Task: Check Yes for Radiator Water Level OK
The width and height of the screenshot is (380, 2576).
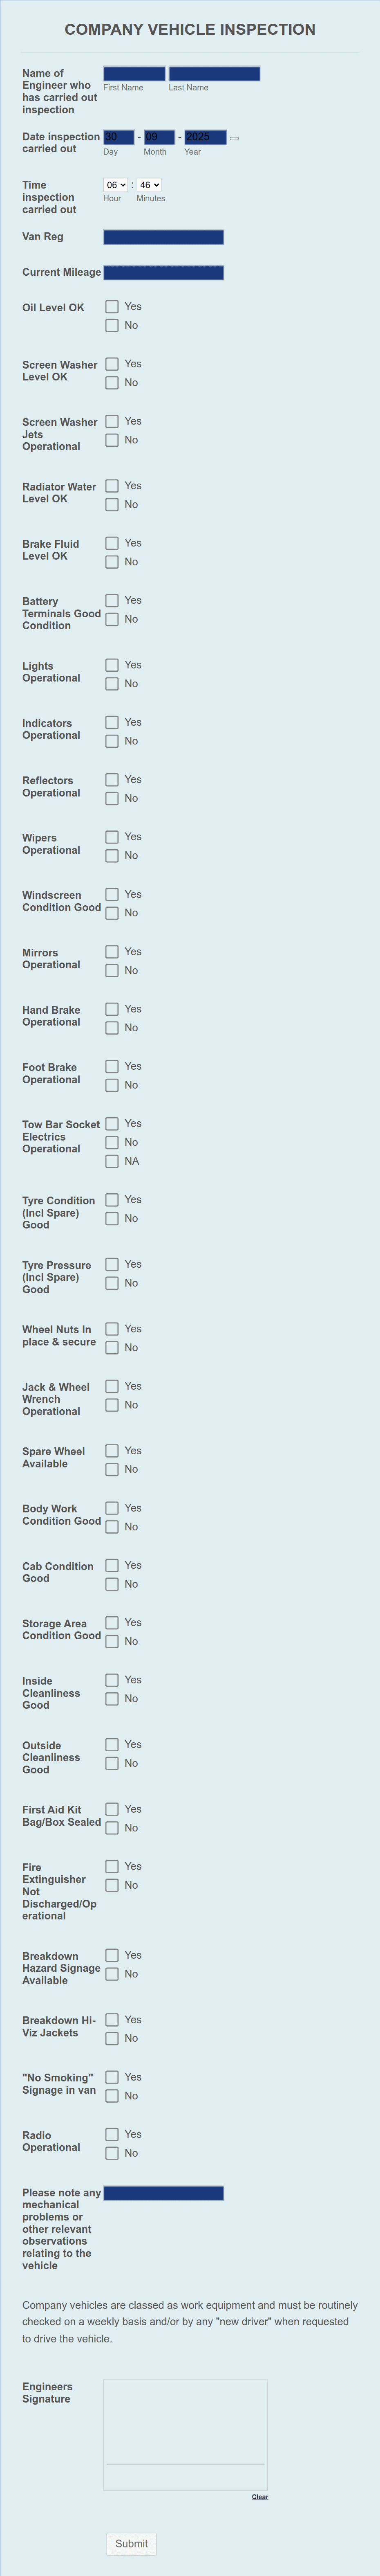Action: [112, 486]
